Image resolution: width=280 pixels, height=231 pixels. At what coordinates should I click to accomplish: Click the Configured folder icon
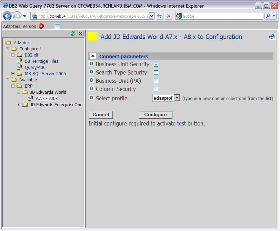coord(14,49)
